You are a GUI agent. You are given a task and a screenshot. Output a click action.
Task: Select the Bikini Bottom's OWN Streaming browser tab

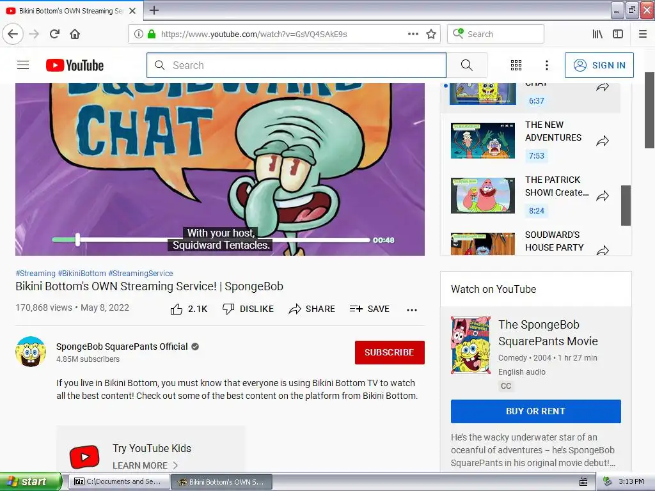[72, 11]
